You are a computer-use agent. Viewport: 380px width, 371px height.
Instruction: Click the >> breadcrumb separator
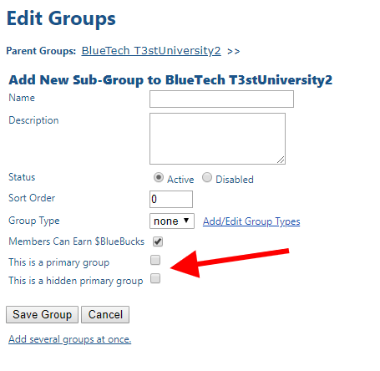tap(233, 52)
